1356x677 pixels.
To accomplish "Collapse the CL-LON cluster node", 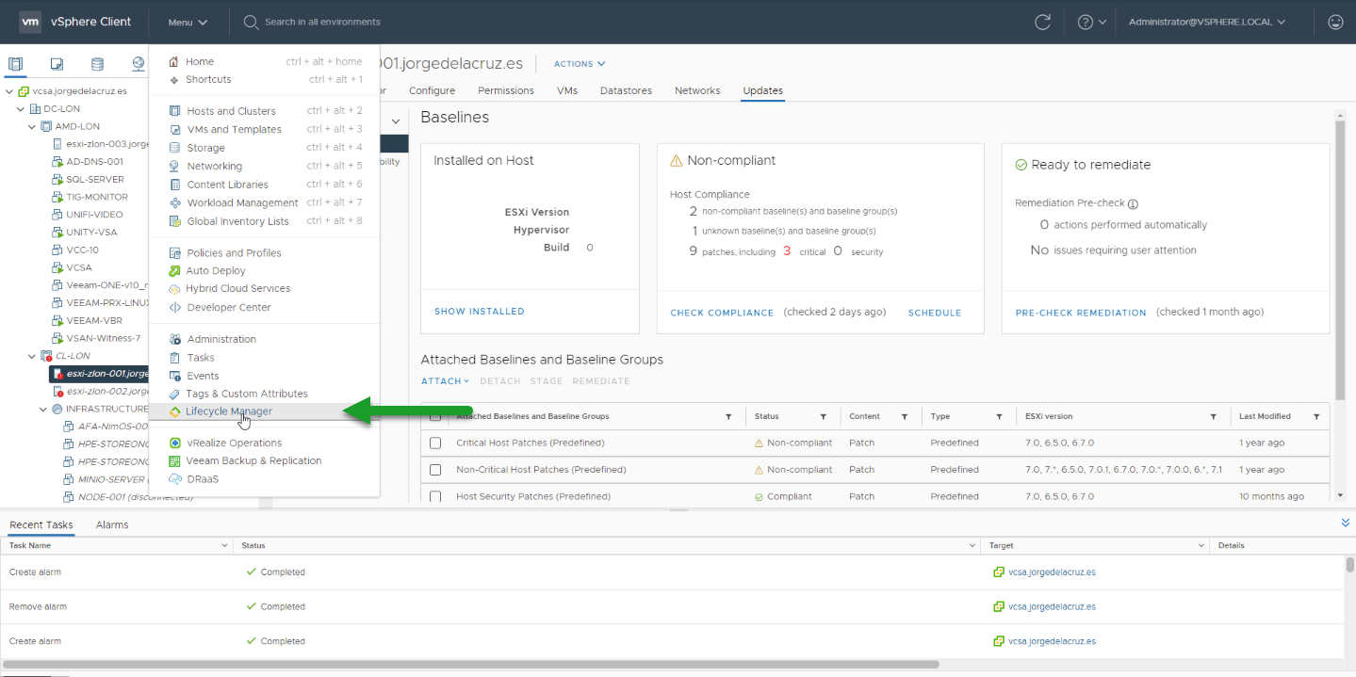I will click(32, 356).
